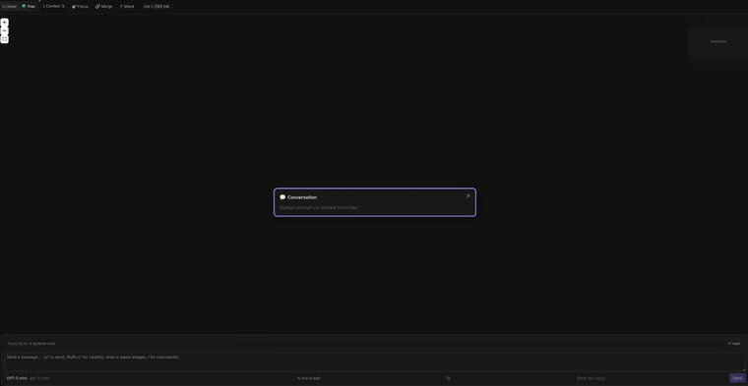Click the purple Send button
This screenshot has width=748, height=386.
click(x=737, y=378)
